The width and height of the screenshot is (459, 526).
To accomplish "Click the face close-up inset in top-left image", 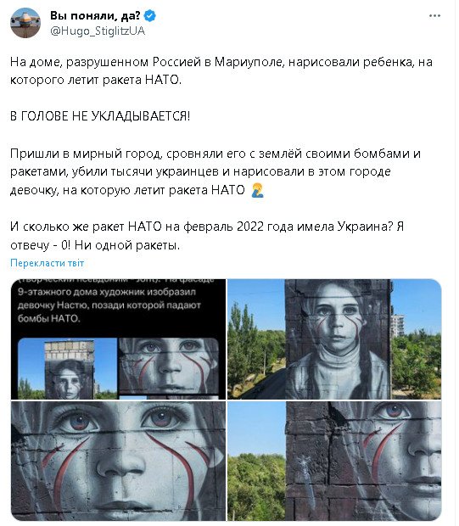I will point(169,366).
